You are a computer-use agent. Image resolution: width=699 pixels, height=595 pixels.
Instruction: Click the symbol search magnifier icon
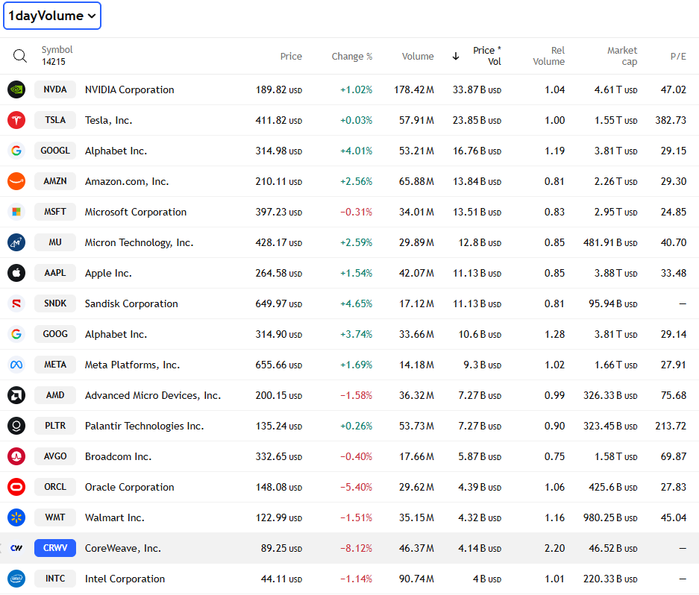pos(20,56)
